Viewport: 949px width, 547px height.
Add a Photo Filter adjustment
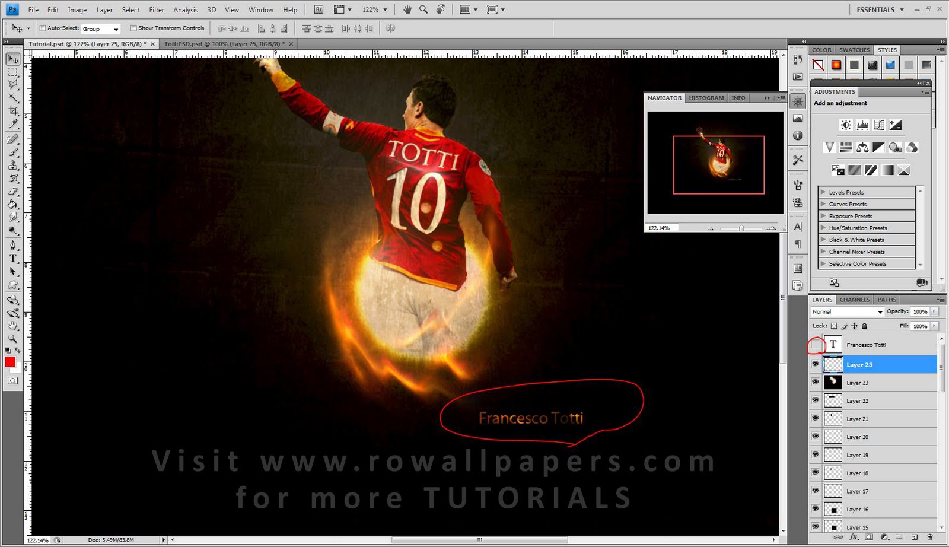(x=896, y=147)
